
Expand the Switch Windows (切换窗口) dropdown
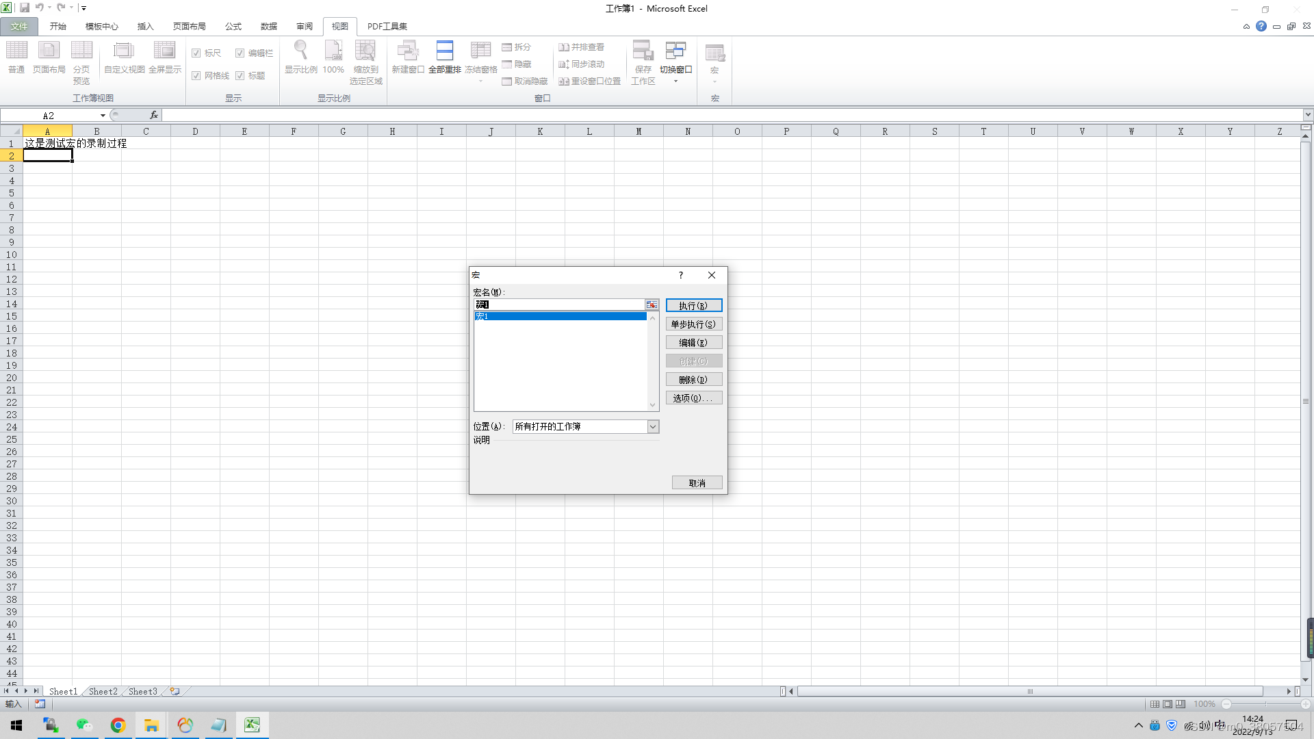point(675,81)
